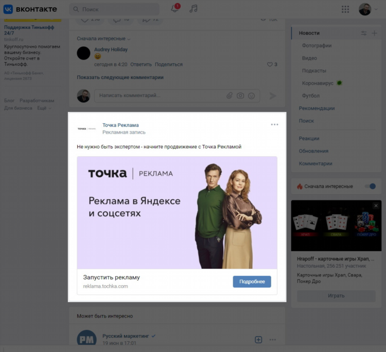Open notifications bell icon
The width and height of the screenshot is (386, 352).
click(175, 9)
